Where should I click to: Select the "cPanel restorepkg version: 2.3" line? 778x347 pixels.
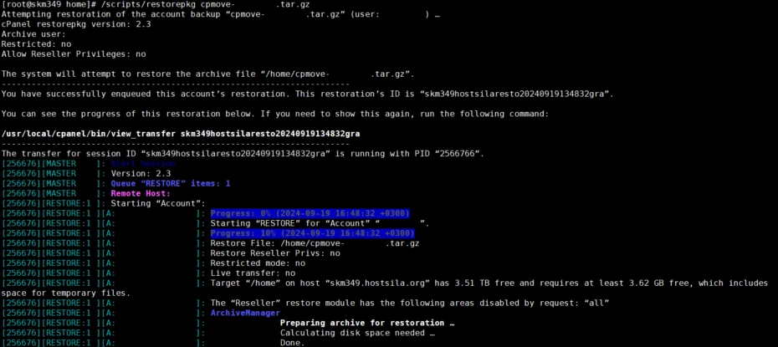(76, 24)
